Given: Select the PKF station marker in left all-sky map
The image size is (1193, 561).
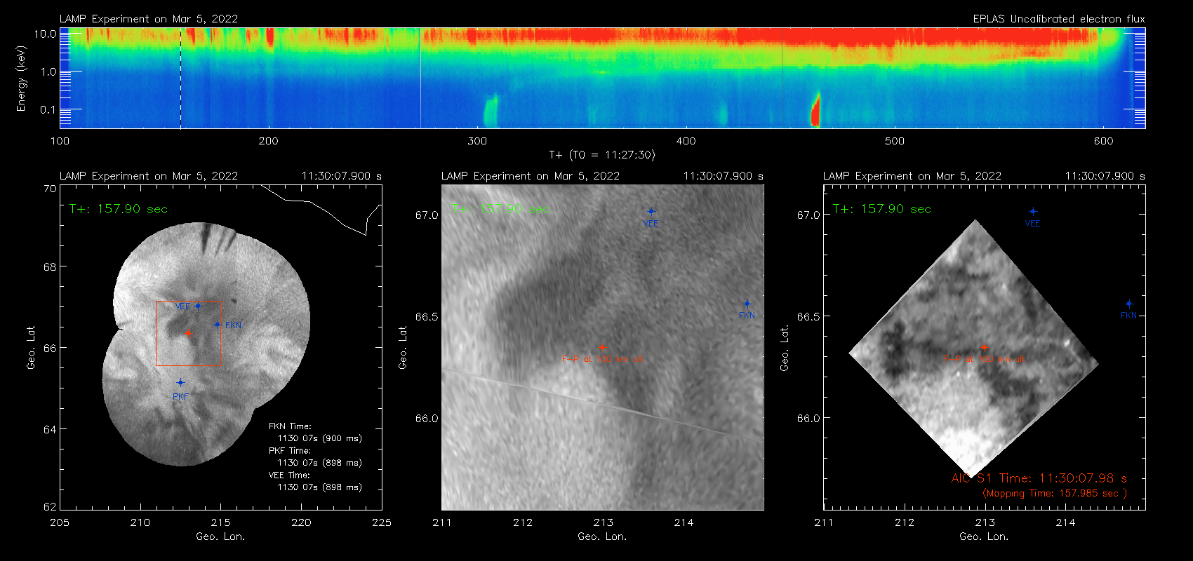Looking at the screenshot, I should [180, 383].
